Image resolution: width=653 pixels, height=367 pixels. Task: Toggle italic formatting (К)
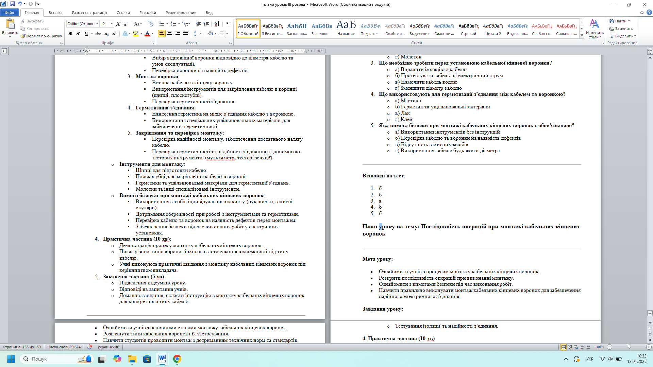pos(78,34)
